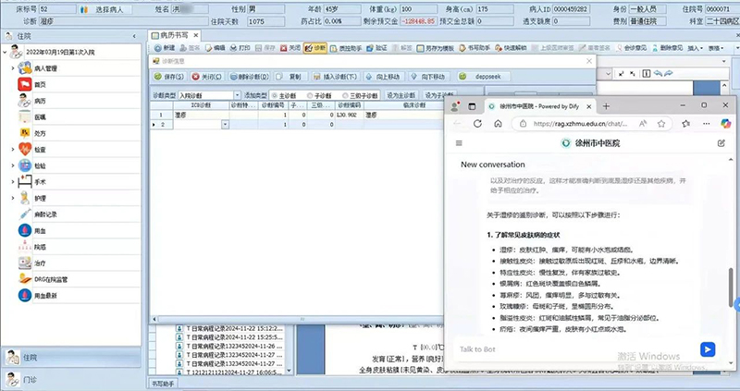Click the 处方 prescription icon
The height and width of the screenshot is (391, 740).
(25, 132)
